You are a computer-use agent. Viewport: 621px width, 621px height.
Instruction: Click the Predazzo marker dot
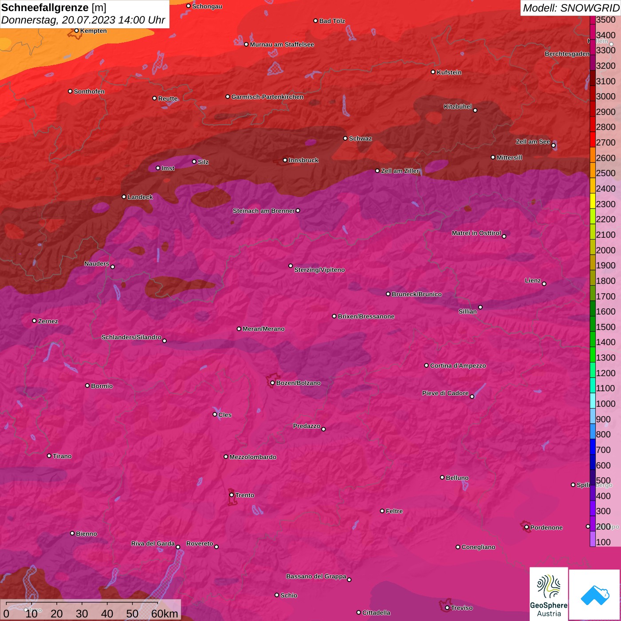point(323,429)
